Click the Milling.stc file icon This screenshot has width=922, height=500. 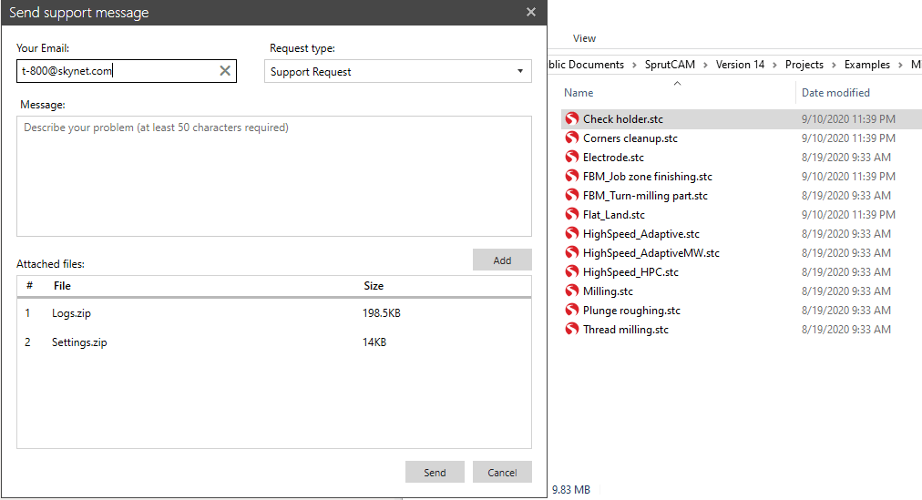coord(571,291)
